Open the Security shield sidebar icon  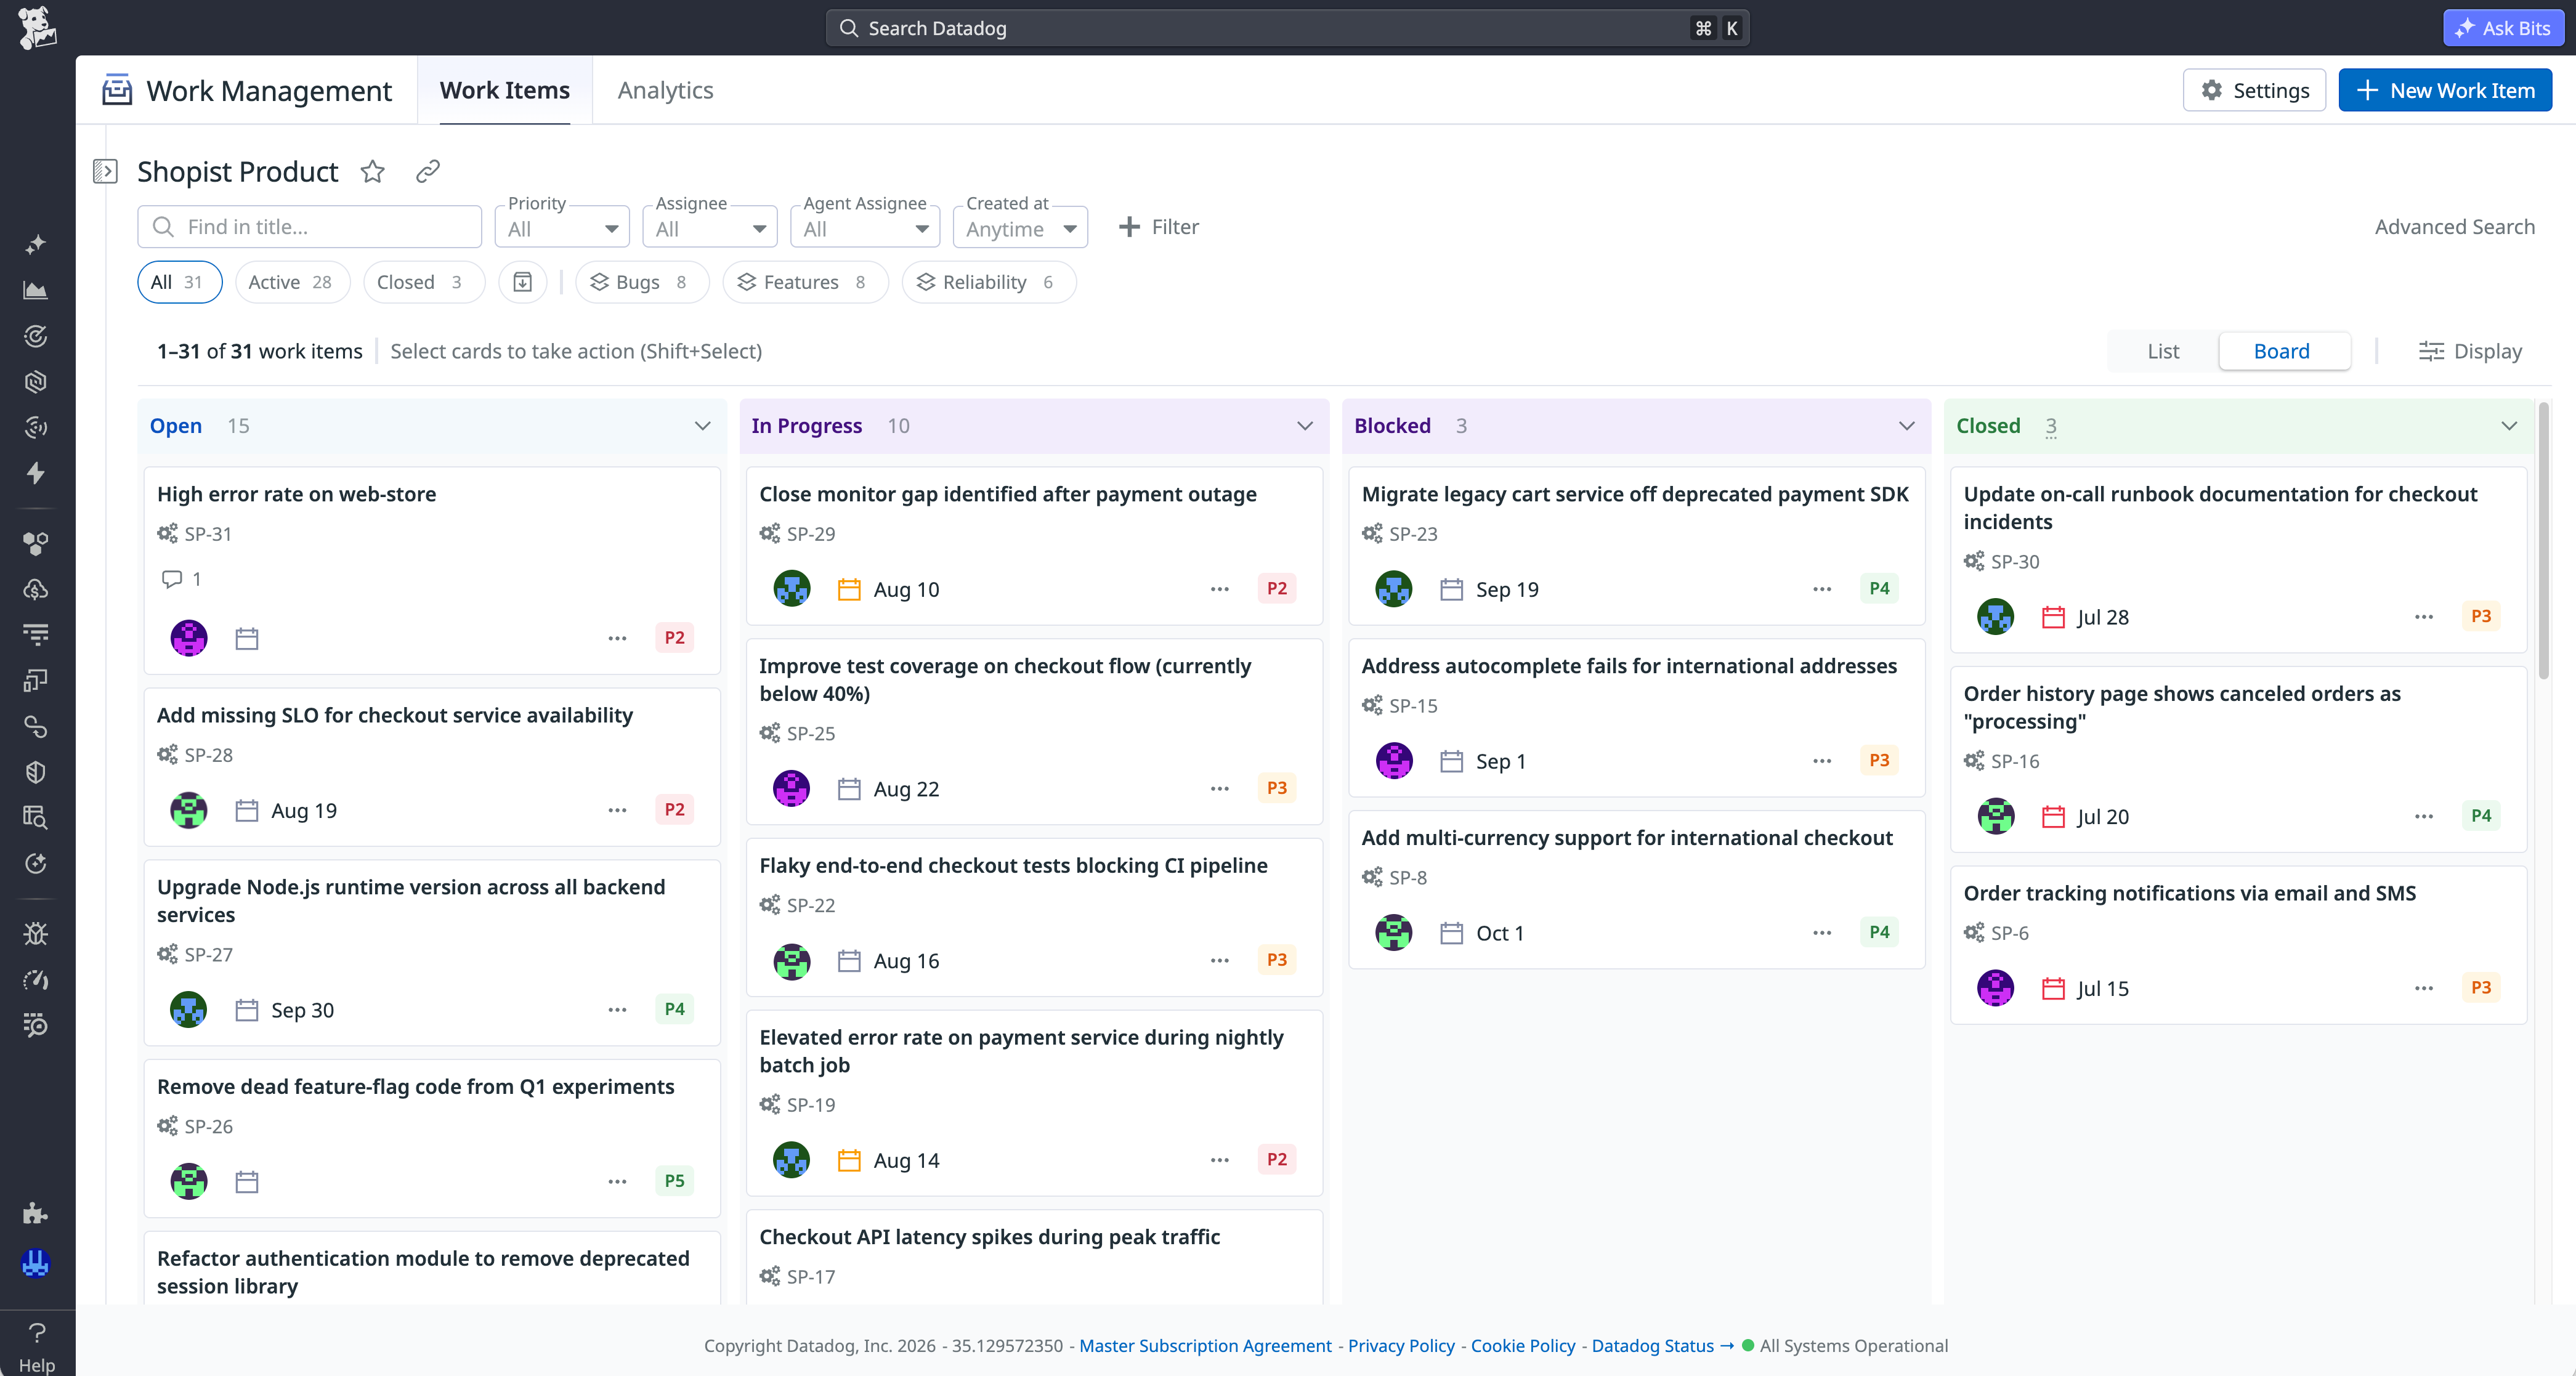point(36,772)
